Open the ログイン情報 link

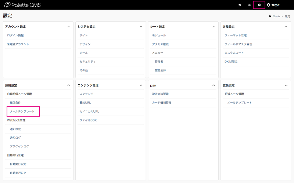click(x=15, y=35)
